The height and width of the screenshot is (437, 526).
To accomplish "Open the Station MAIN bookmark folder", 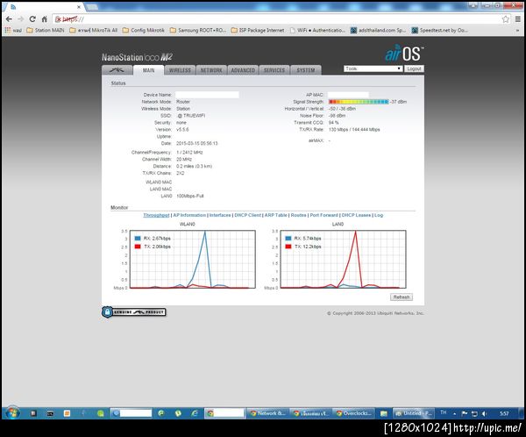I will 46,30.
